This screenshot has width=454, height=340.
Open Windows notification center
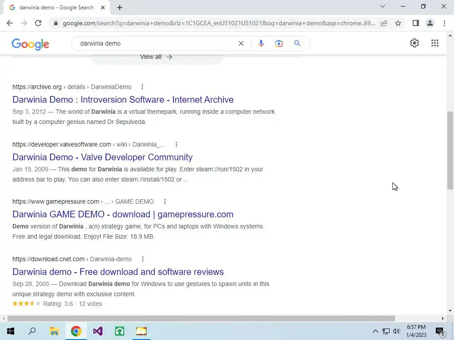pyautogui.click(x=440, y=331)
